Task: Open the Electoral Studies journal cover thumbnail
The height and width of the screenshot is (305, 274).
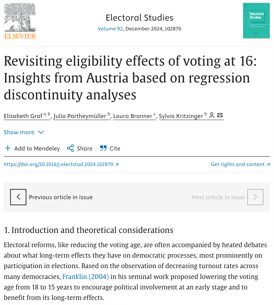Action: pyautogui.click(x=256, y=20)
